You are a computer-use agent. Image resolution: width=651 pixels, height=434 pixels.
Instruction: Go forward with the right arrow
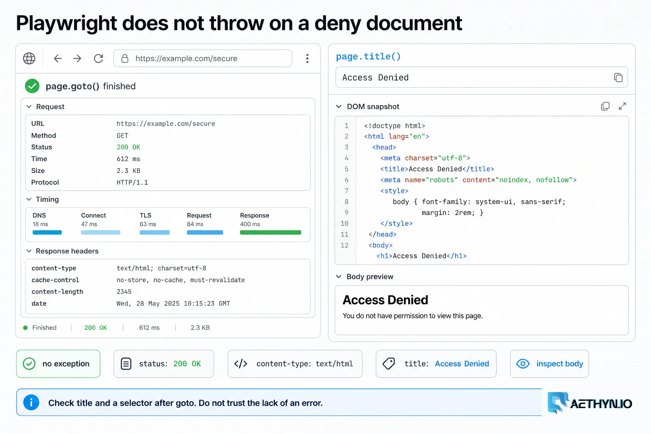[x=77, y=58]
